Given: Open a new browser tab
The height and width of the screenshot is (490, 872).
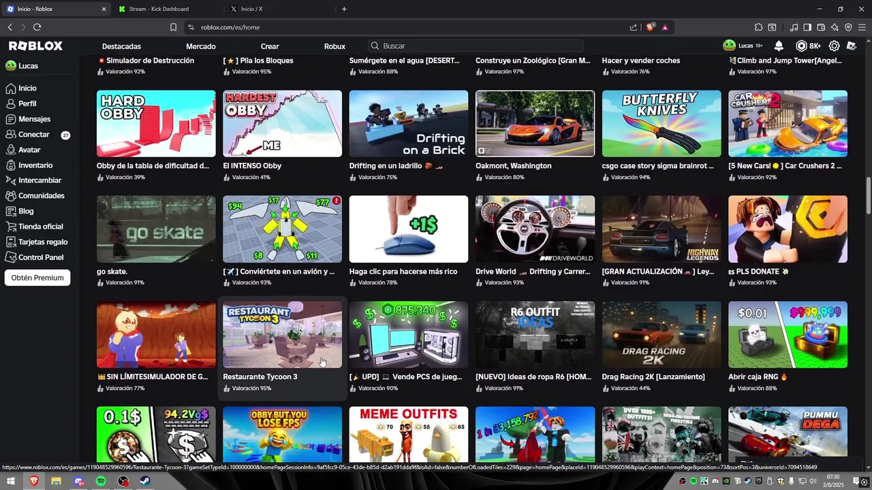Looking at the screenshot, I should (344, 9).
